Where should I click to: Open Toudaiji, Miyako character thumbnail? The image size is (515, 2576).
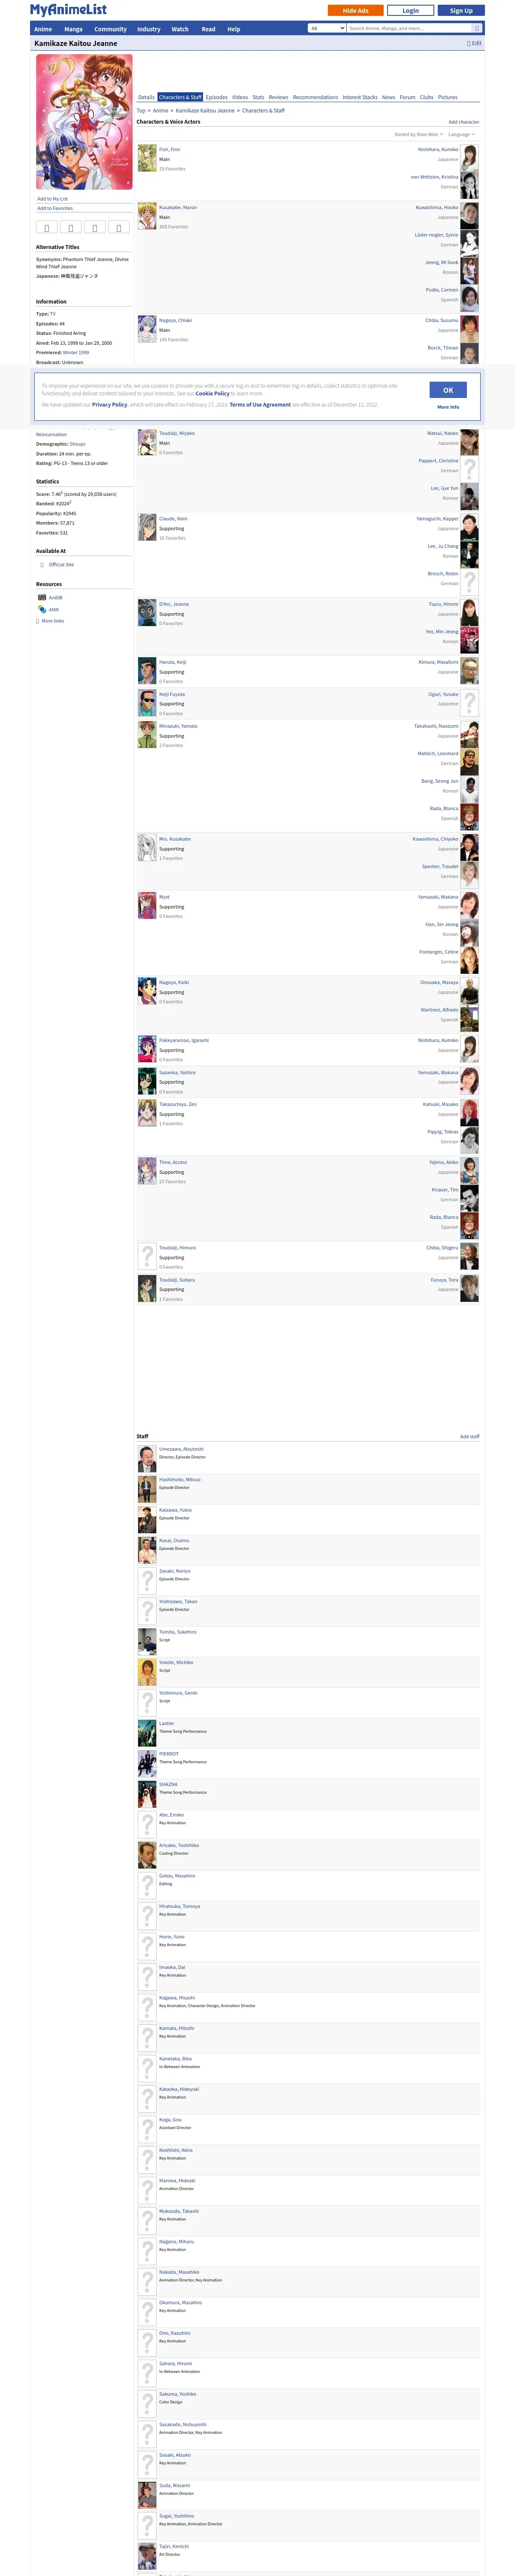(x=147, y=442)
